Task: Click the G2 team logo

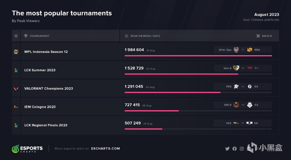Action: (250, 105)
